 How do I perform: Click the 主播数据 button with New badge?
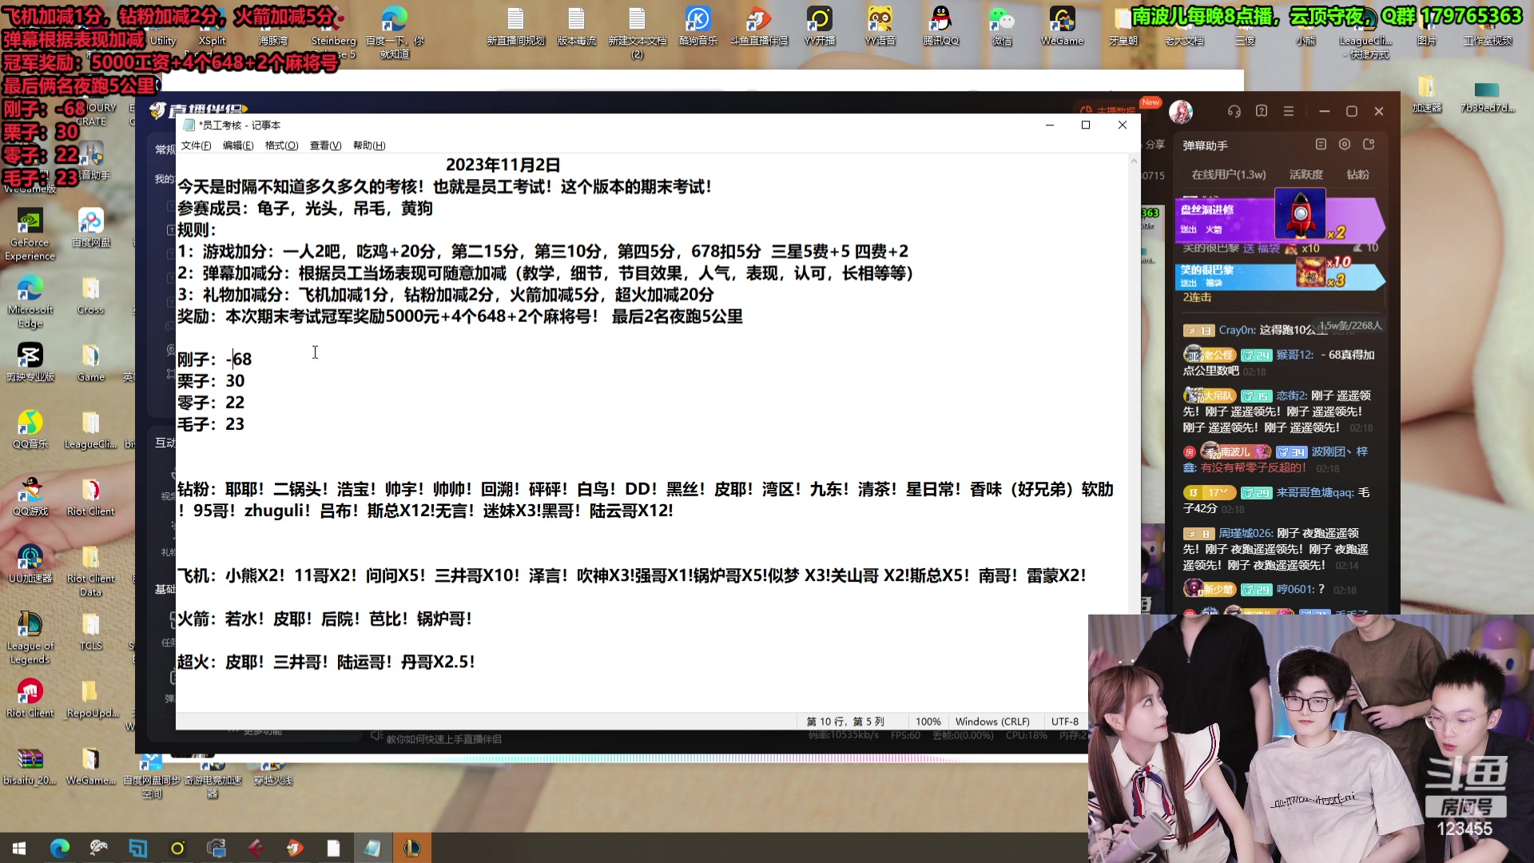tap(1109, 110)
